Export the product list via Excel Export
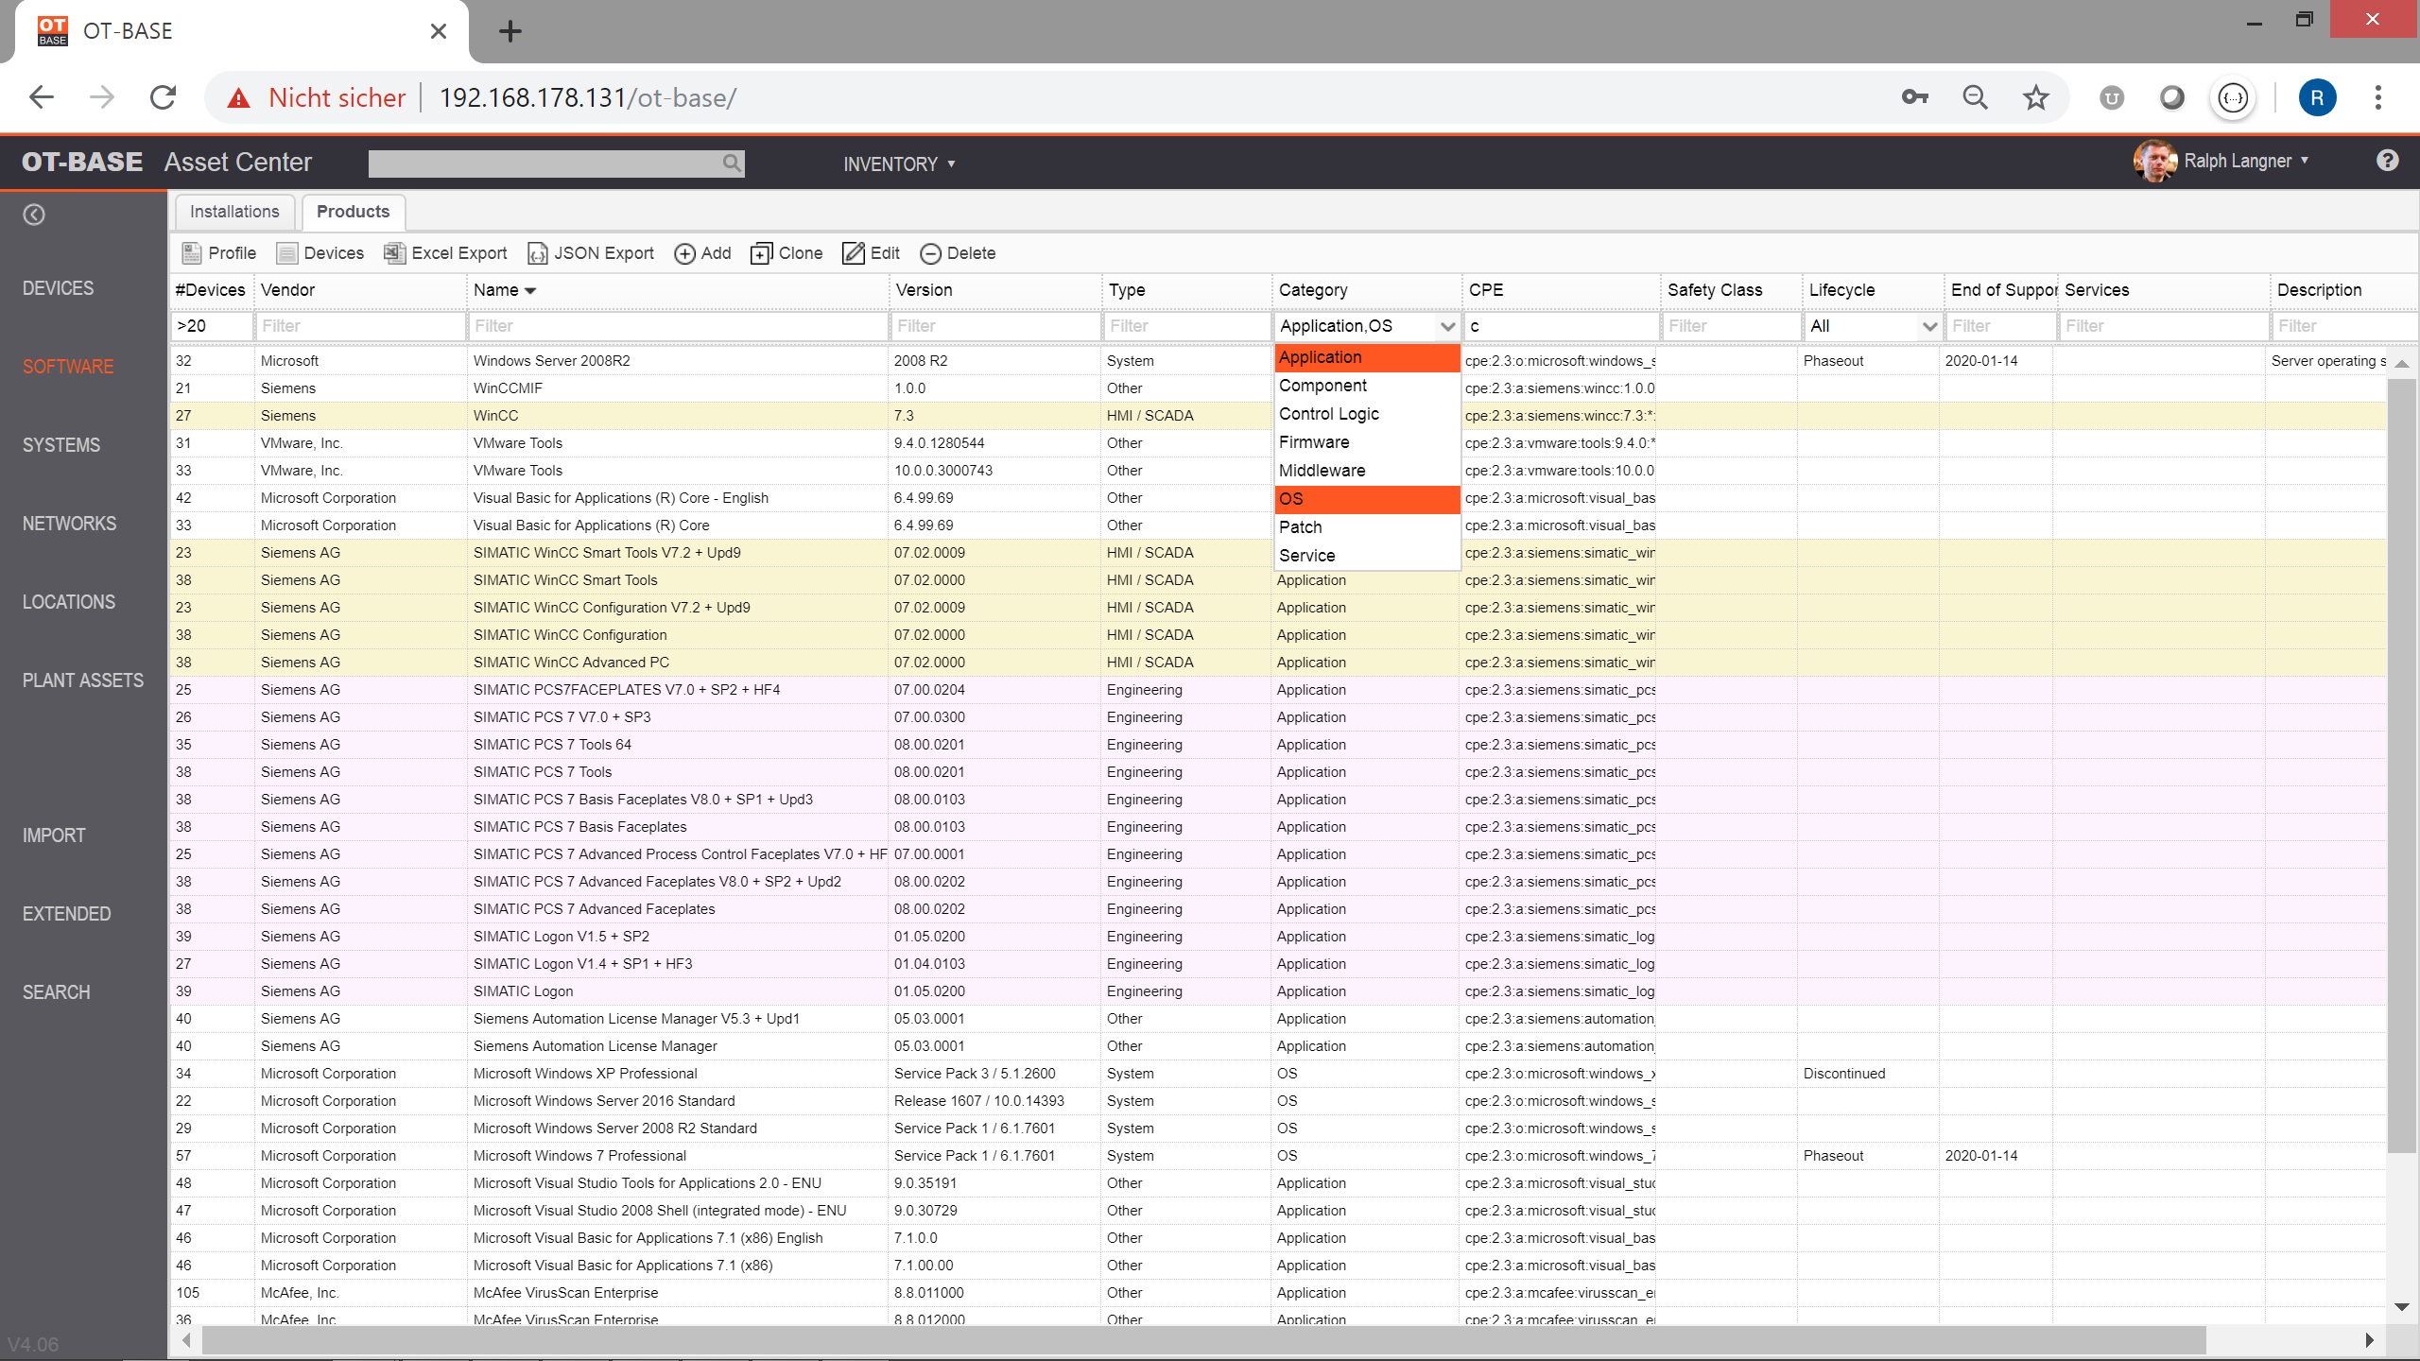Screen dimensions: 2420x1361 pos(444,253)
